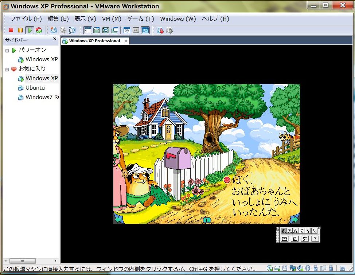Click the red Power Off button
The height and width of the screenshot is (275, 355).
coord(11,30)
